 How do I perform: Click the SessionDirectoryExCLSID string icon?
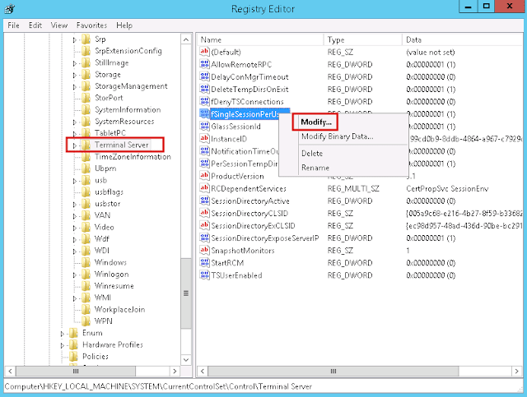[204, 225]
